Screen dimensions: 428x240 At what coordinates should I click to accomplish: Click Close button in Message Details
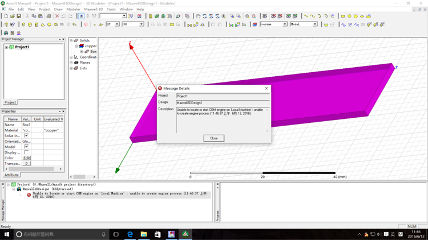click(x=214, y=138)
